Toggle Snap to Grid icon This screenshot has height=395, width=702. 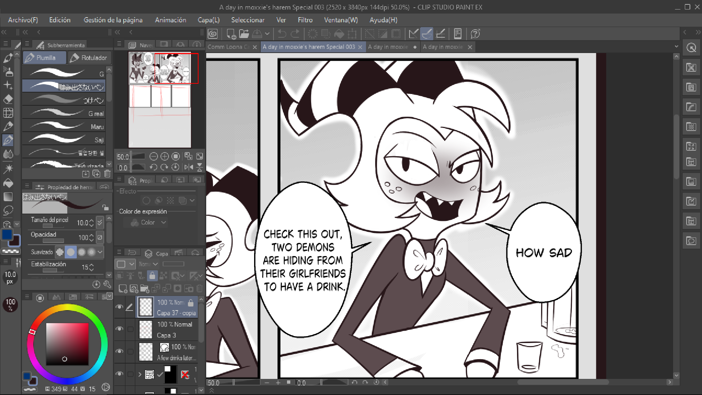[x=441, y=34]
